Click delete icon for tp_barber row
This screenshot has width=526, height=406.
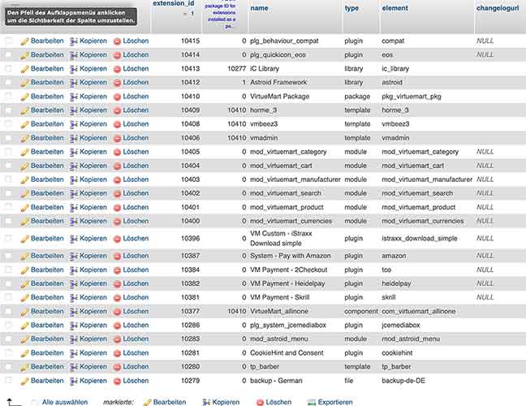click(117, 367)
